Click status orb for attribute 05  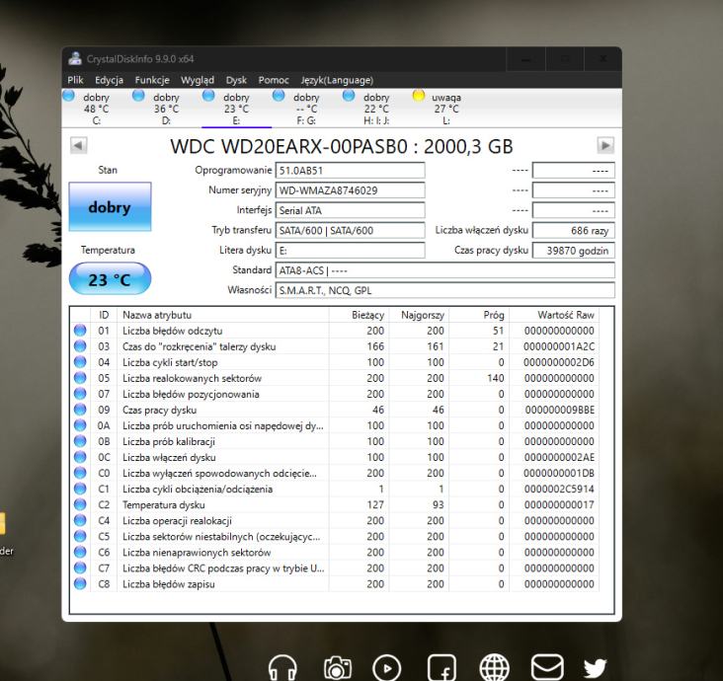pos(80,378)
